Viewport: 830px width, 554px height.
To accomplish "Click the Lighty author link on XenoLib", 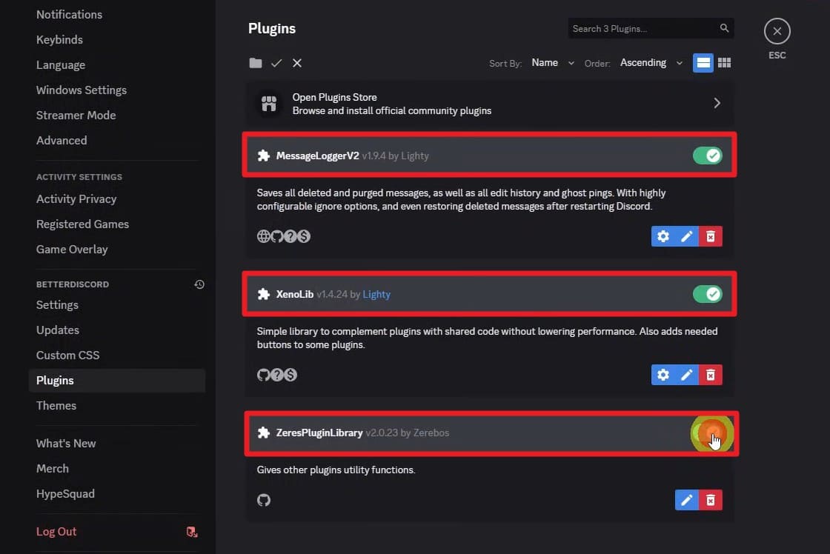I will [377, 294].
